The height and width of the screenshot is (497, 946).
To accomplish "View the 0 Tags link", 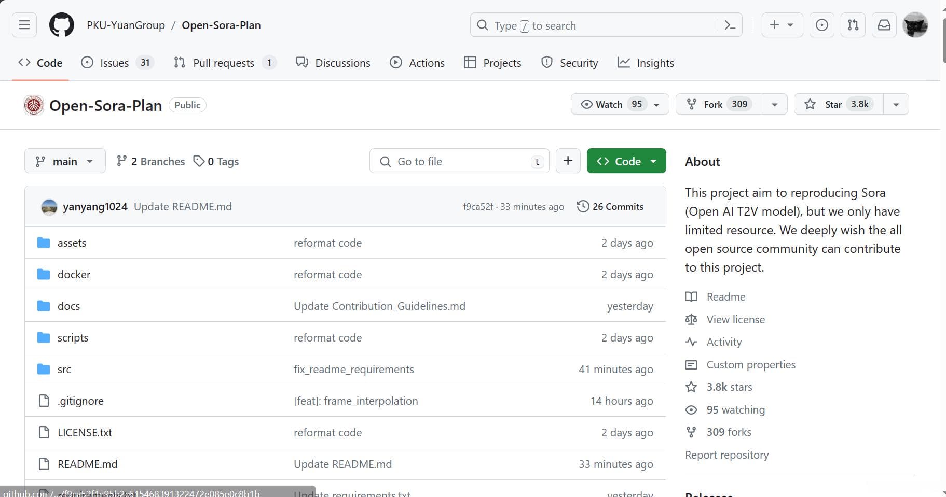I will [x=216, y=161].
